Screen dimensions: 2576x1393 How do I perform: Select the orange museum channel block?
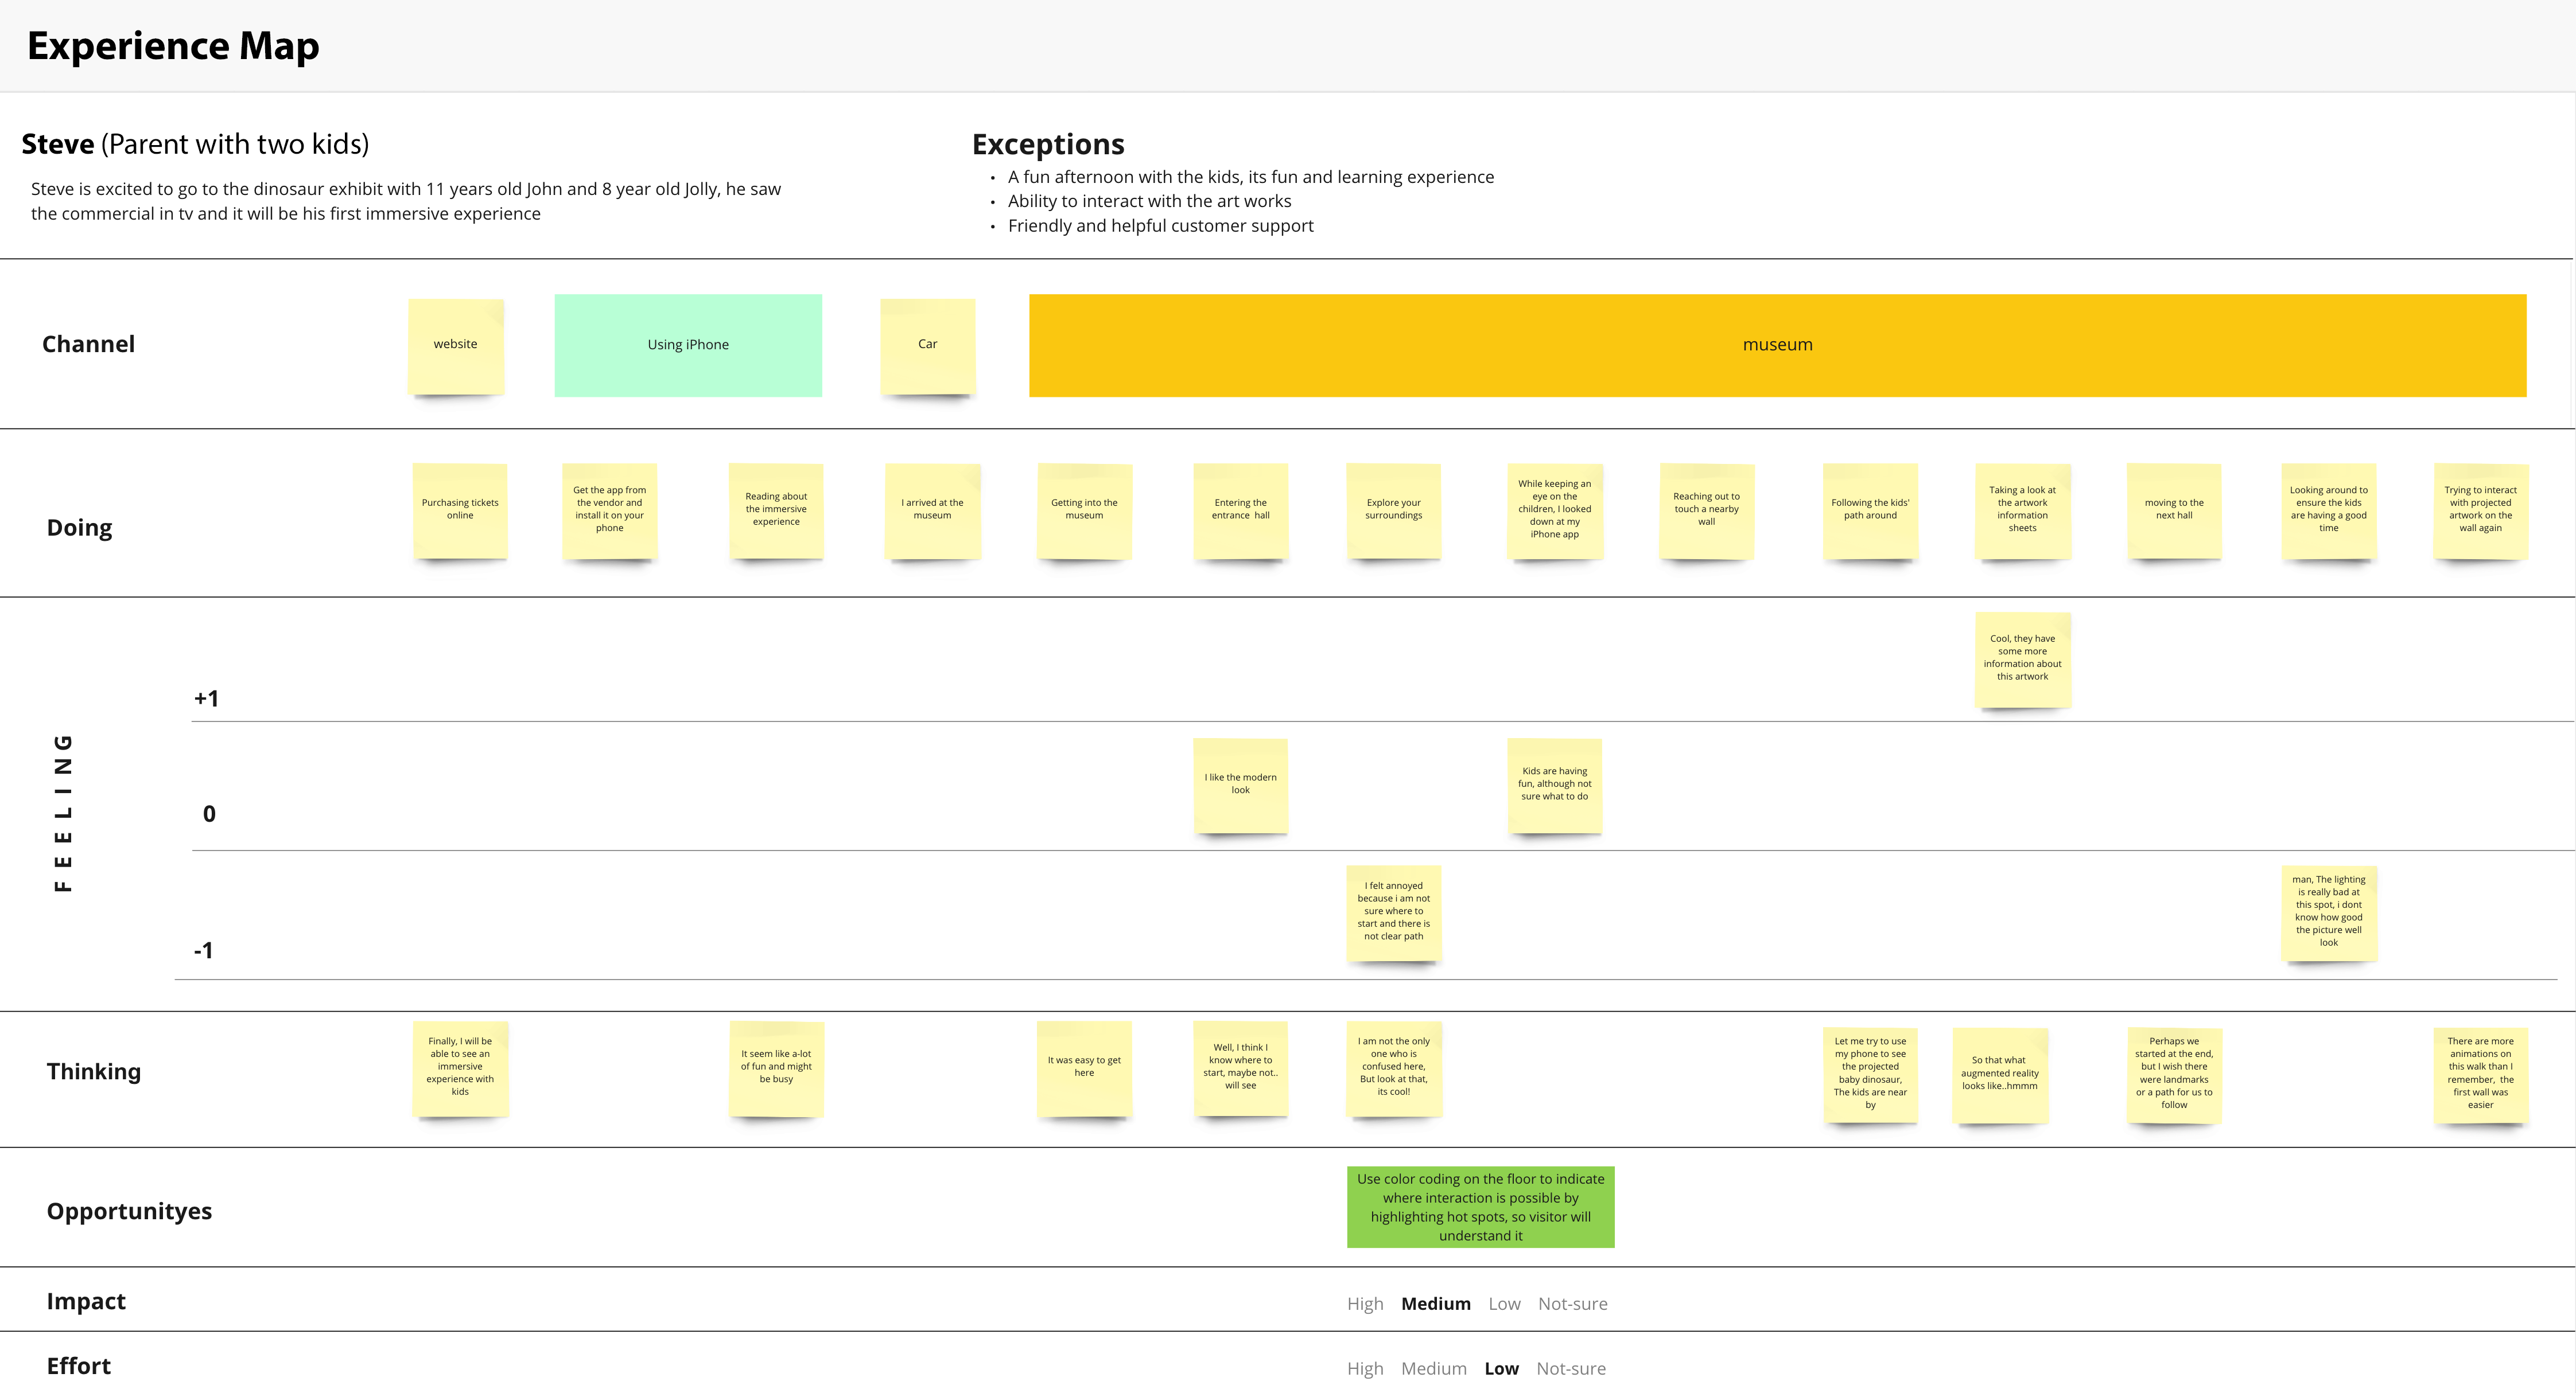pyautogui.click(x=1777, y=345)
